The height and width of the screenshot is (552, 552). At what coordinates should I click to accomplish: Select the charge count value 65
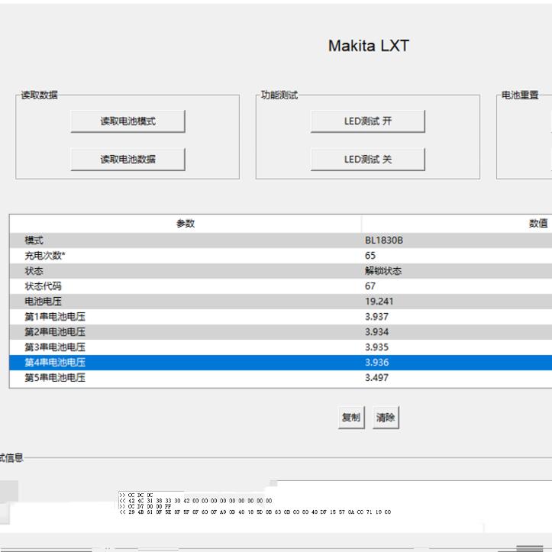[370, 256]
